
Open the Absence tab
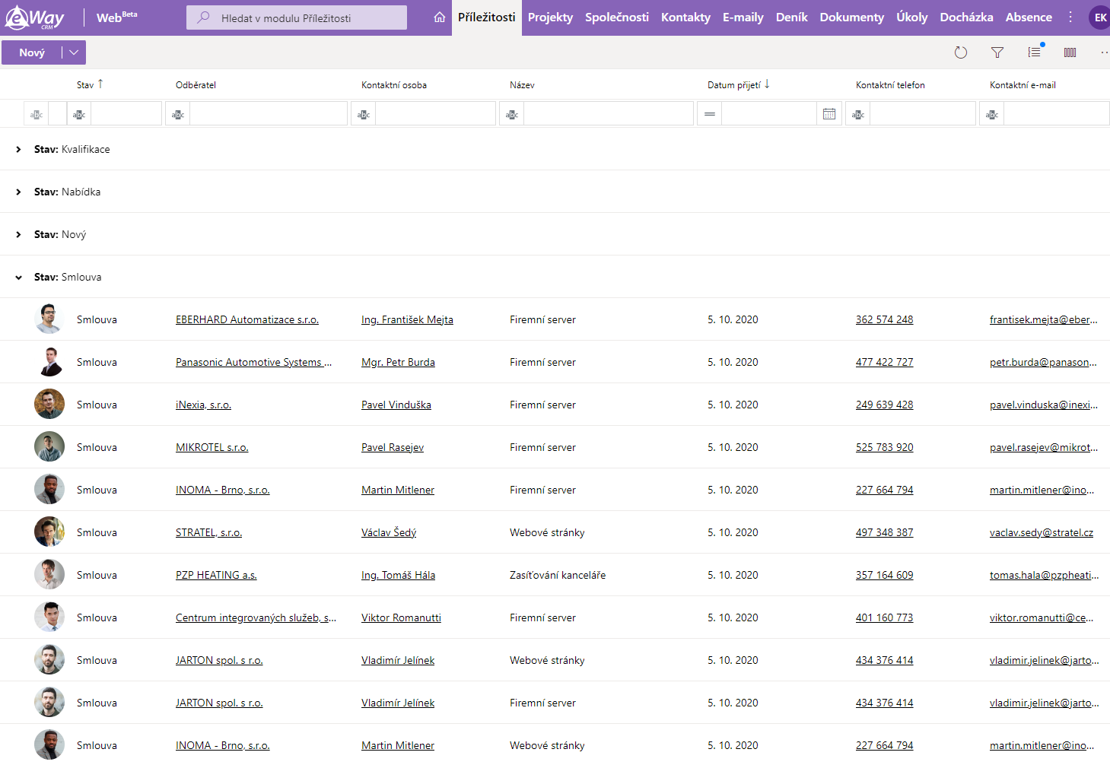[1029, 17]
